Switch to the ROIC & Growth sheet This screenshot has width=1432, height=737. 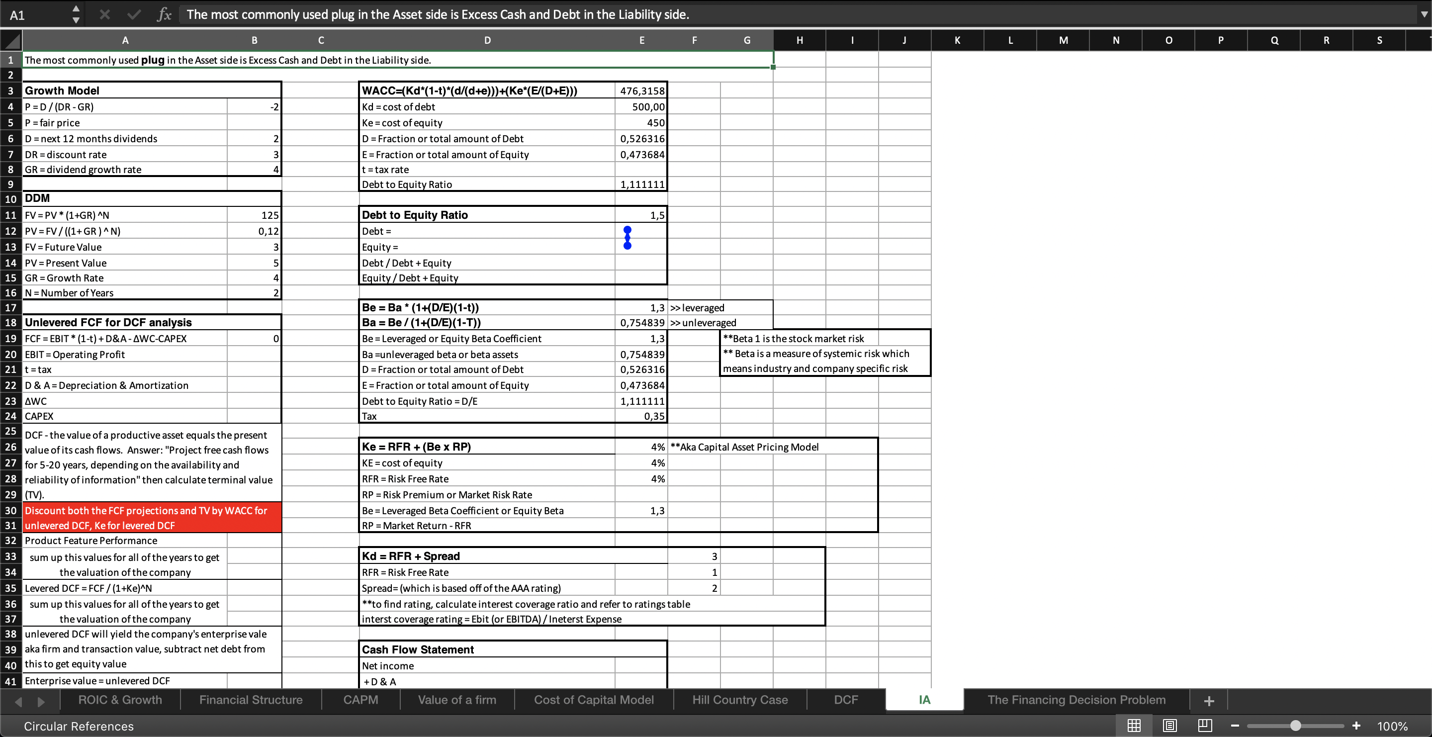(120, 700)
